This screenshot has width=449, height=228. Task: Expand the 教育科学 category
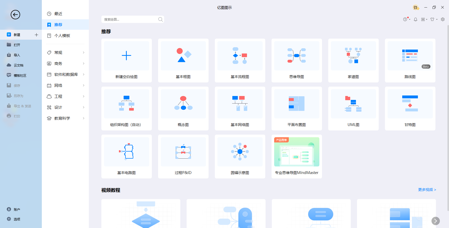(65, 118)
